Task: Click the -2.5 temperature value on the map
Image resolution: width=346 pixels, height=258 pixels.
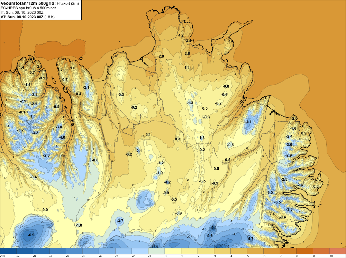Action: point(284,179)
